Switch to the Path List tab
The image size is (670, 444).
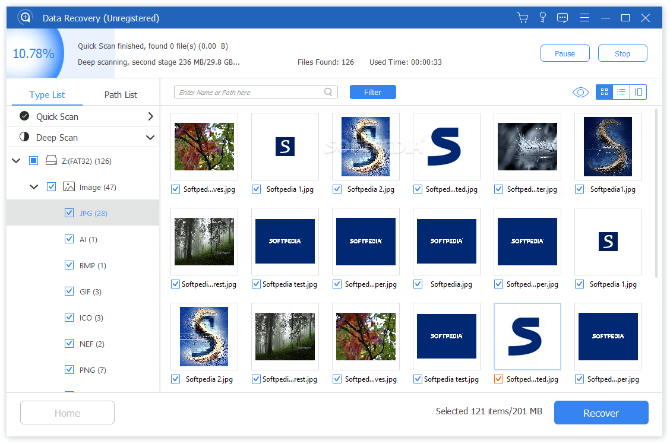click(121, 95)
